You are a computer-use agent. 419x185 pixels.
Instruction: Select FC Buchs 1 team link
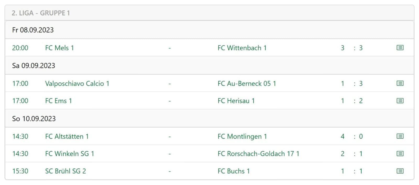234,171
